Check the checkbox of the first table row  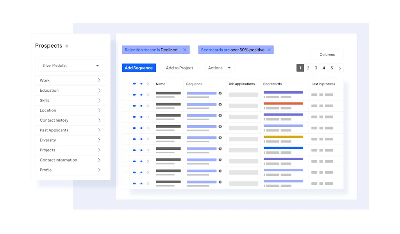126,95
